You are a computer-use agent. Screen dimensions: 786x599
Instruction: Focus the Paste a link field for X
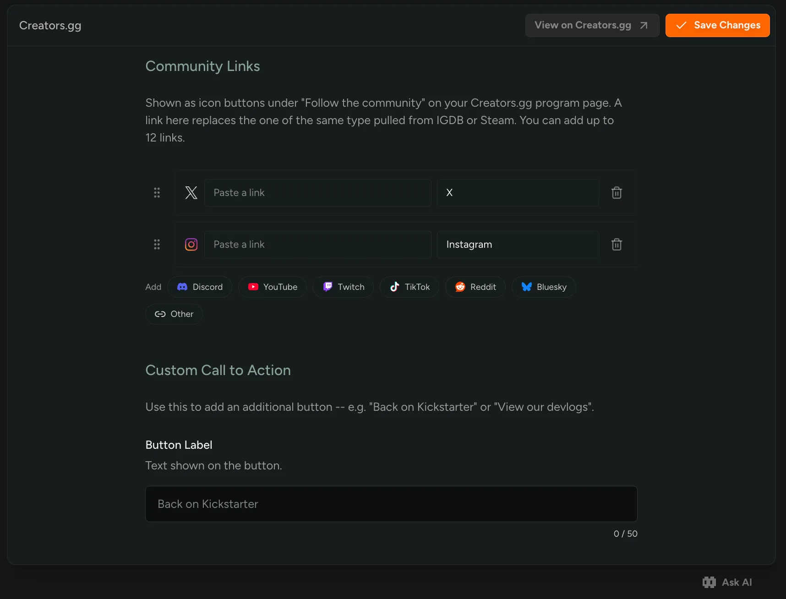[x=317, y=193]
